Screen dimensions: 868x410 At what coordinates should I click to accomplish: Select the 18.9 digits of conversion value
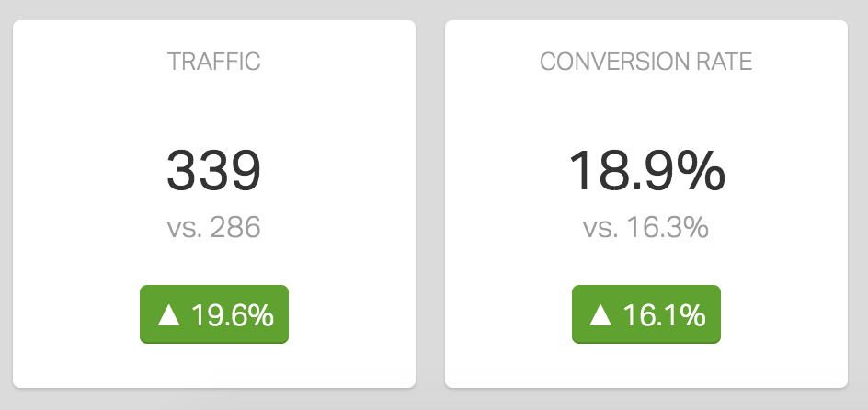point(616,171)
